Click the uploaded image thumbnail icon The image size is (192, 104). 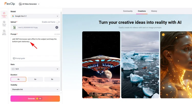coord(15,28)
